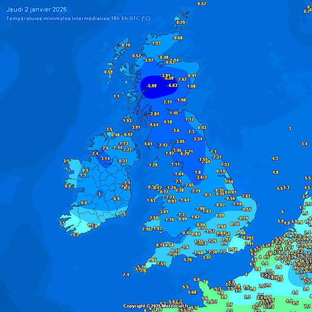Image resolution: width=312 pixels, height=312 pixels.
Task: Select the -2.27 temperature value
Action: pyautogui.click(x=217, y=157)
